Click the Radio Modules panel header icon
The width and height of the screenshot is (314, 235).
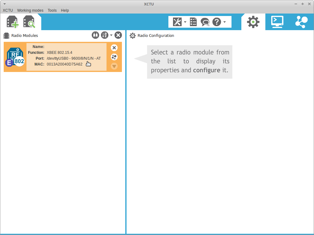click(x=6, y=36)
